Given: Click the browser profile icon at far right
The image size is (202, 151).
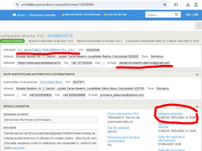Looking at the screenshot, I should click(196, 4).
